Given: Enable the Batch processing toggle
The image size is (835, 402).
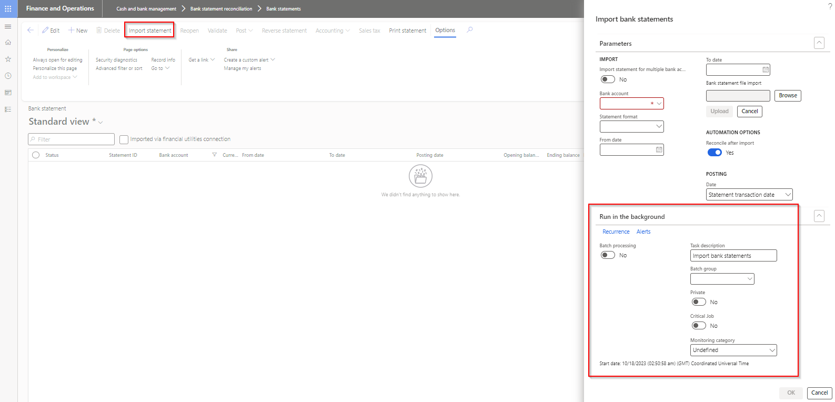Looking at the screenshot, I should pyautogui.click(x=608, y=255).
